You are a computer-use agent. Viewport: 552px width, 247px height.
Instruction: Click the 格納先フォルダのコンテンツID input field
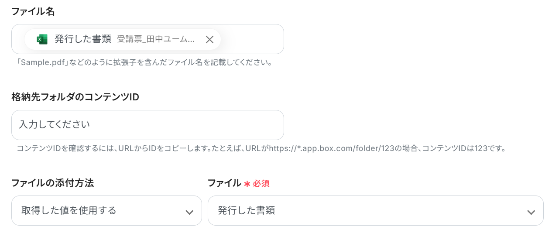click(x=147, y=125)
